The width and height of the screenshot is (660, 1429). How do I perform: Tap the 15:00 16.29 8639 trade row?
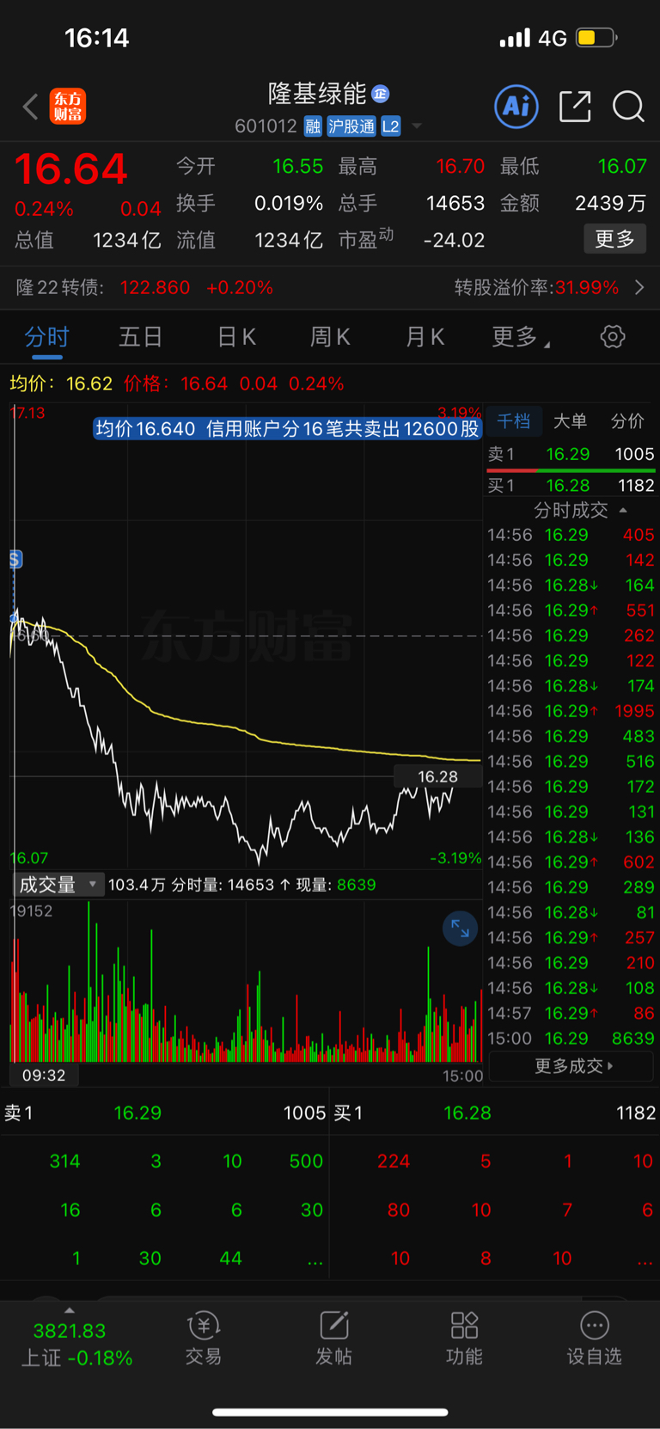(571, 1039)
